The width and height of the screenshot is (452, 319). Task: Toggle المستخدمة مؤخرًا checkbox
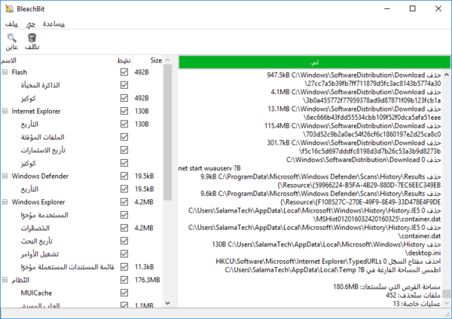[x=124, y=215]
